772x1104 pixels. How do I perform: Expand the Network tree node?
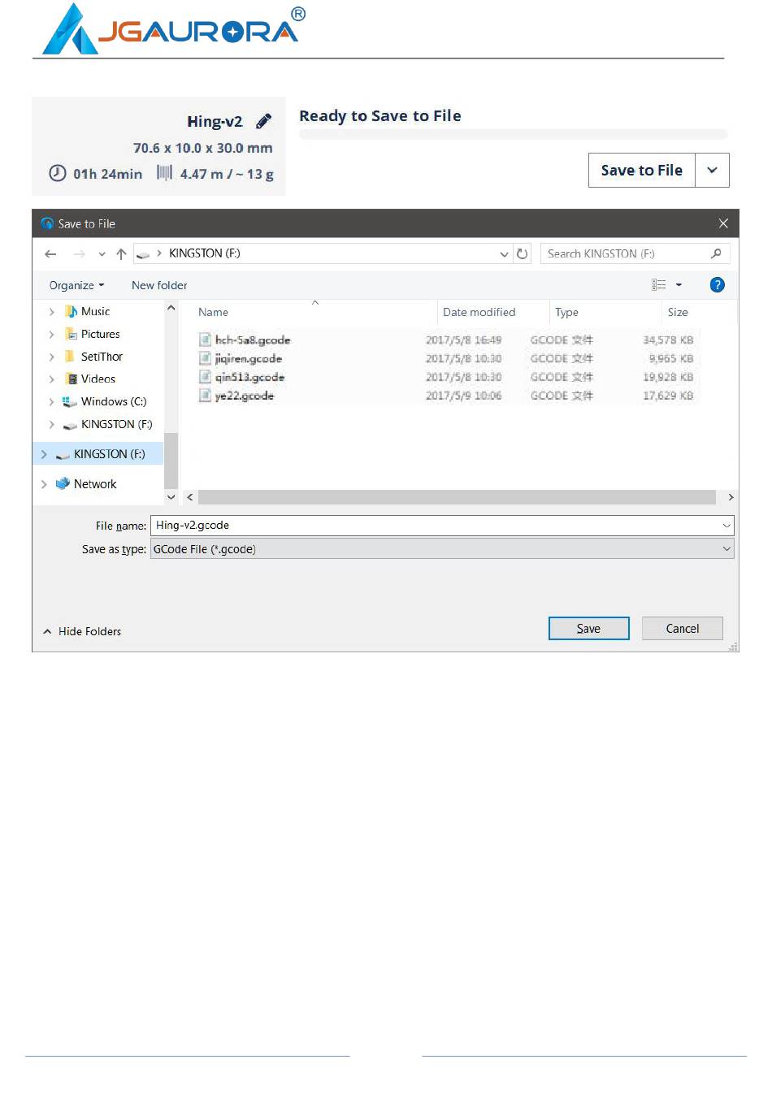(x=44, y=484)
